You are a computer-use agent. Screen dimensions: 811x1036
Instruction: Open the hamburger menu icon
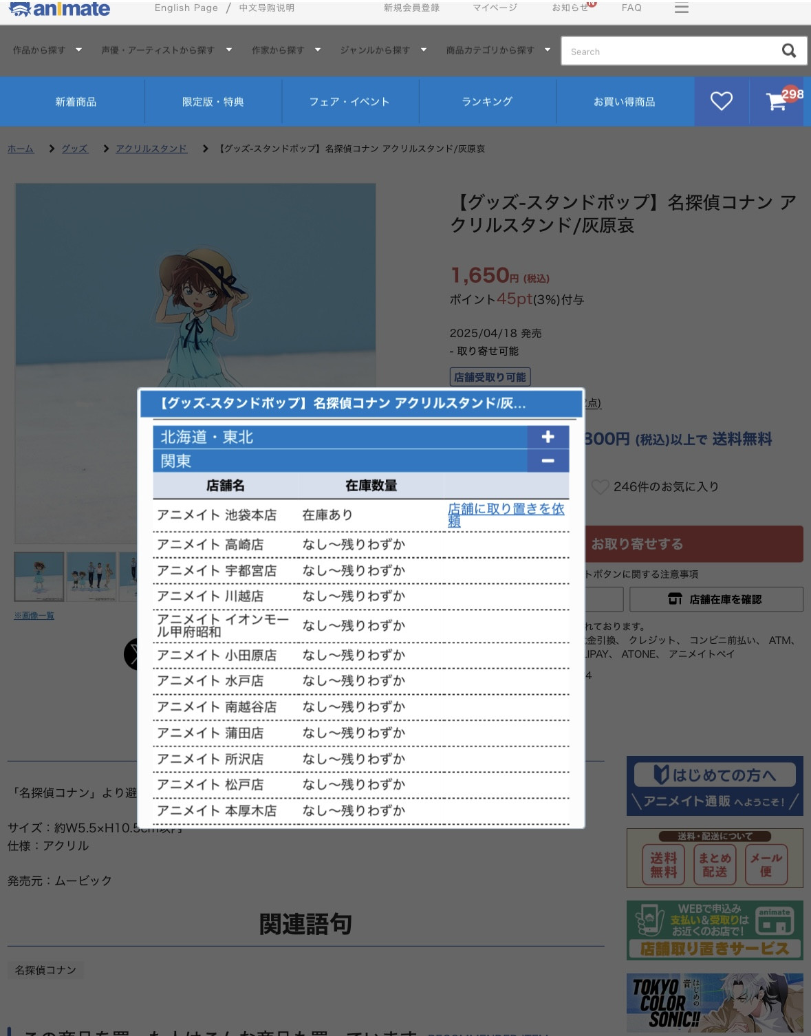pyautogui.click(x=681, y=8)
